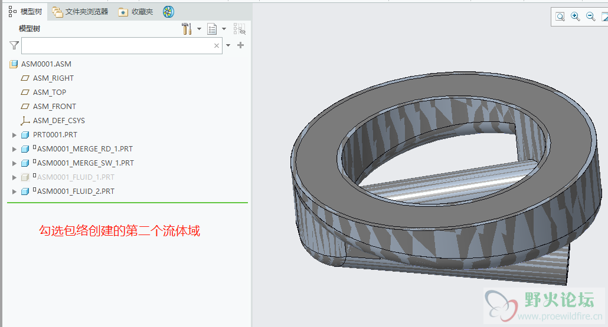Screen dimensions: 608x327
Task: Clear the search field with X
Action: (217, 46)
